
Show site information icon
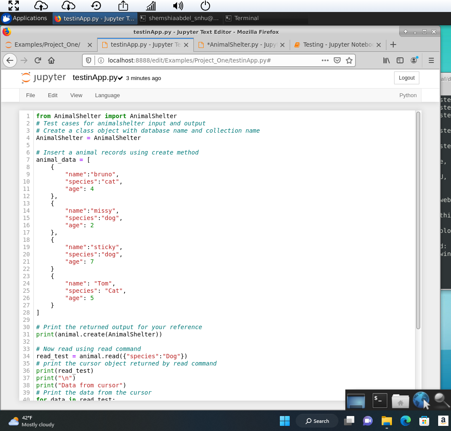tap(101, 60)
